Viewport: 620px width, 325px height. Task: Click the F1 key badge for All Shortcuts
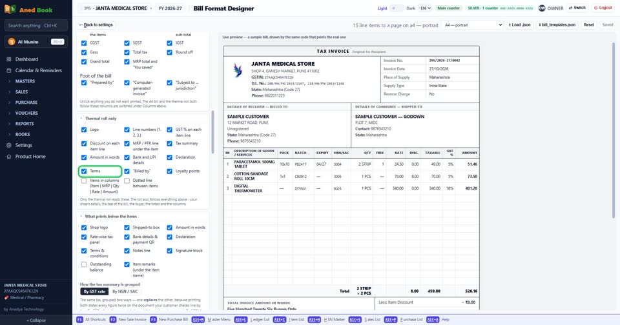(x=80, y=319)
